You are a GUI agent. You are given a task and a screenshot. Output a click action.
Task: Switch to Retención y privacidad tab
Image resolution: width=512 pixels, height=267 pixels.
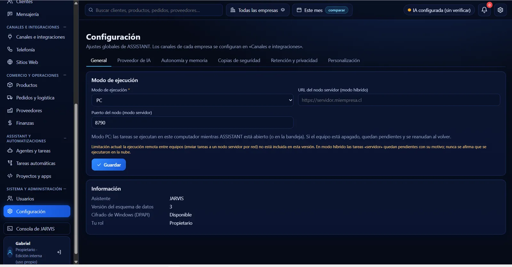(x=294, y=60)
